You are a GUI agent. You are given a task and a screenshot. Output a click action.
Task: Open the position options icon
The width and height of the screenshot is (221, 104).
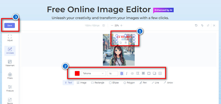[x=160, y=73]
